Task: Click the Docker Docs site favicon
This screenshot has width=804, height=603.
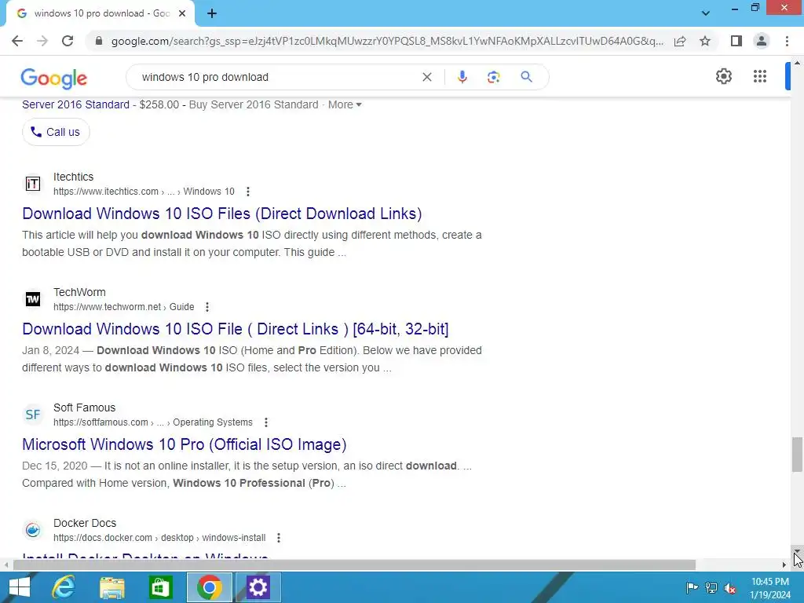Action: coord(33,530)
